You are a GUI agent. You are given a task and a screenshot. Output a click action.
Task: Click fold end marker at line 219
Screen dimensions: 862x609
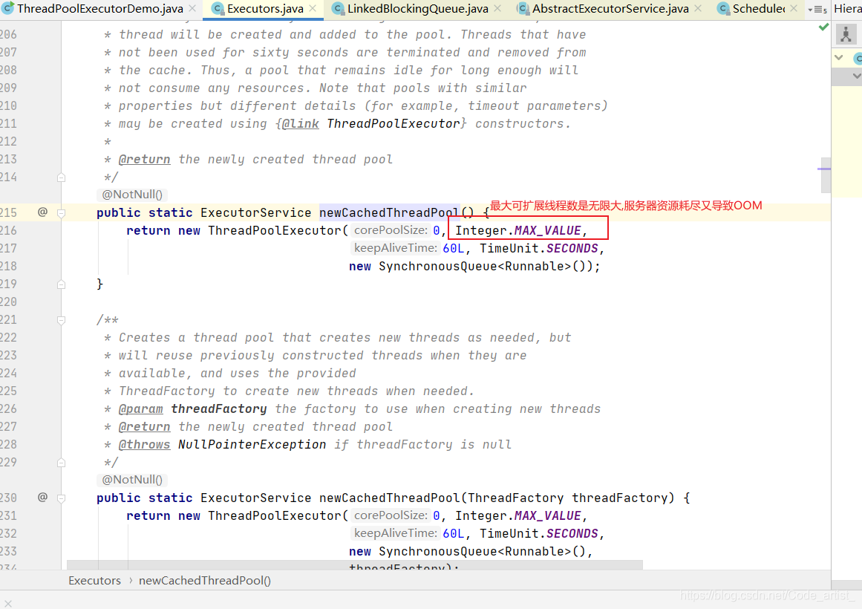pos(61,284)
